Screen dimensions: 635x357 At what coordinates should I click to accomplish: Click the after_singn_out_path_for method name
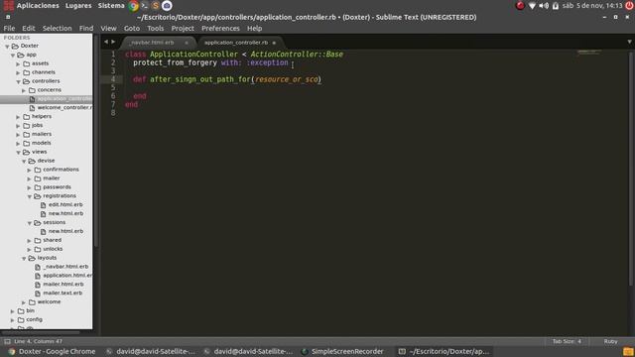pyautogui.click(x=200, y=79)
